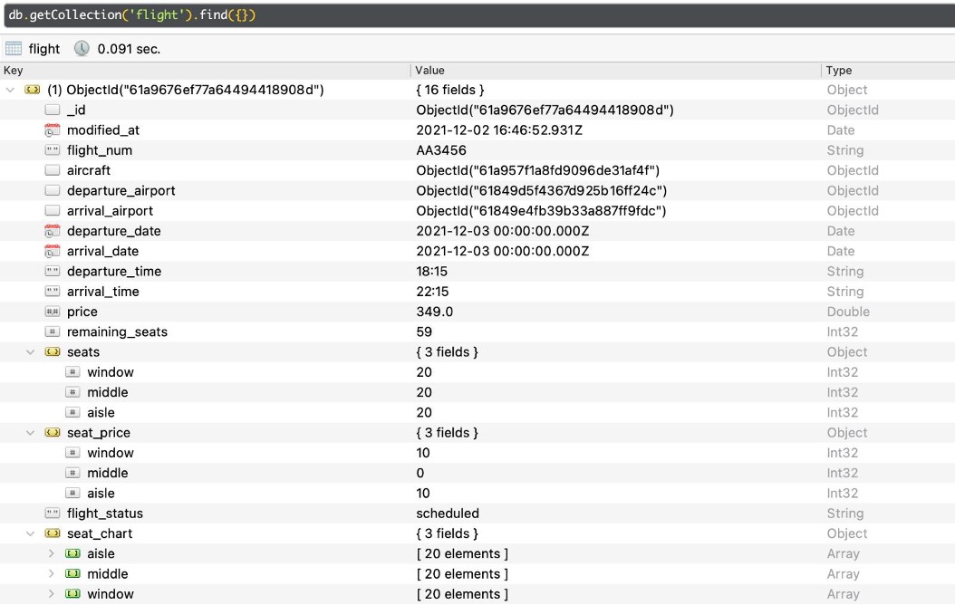Click the collection table icon on the flight tab
Screen dimensions: 955x605
pyautogui.click(x=13, y=49)
